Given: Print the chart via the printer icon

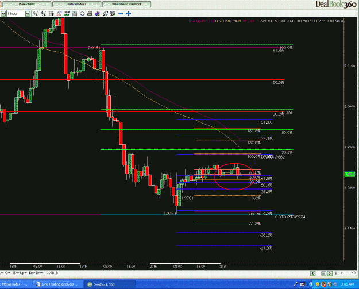Looking at the screenshot, I should pyautogui.click(x=90, y=14).
